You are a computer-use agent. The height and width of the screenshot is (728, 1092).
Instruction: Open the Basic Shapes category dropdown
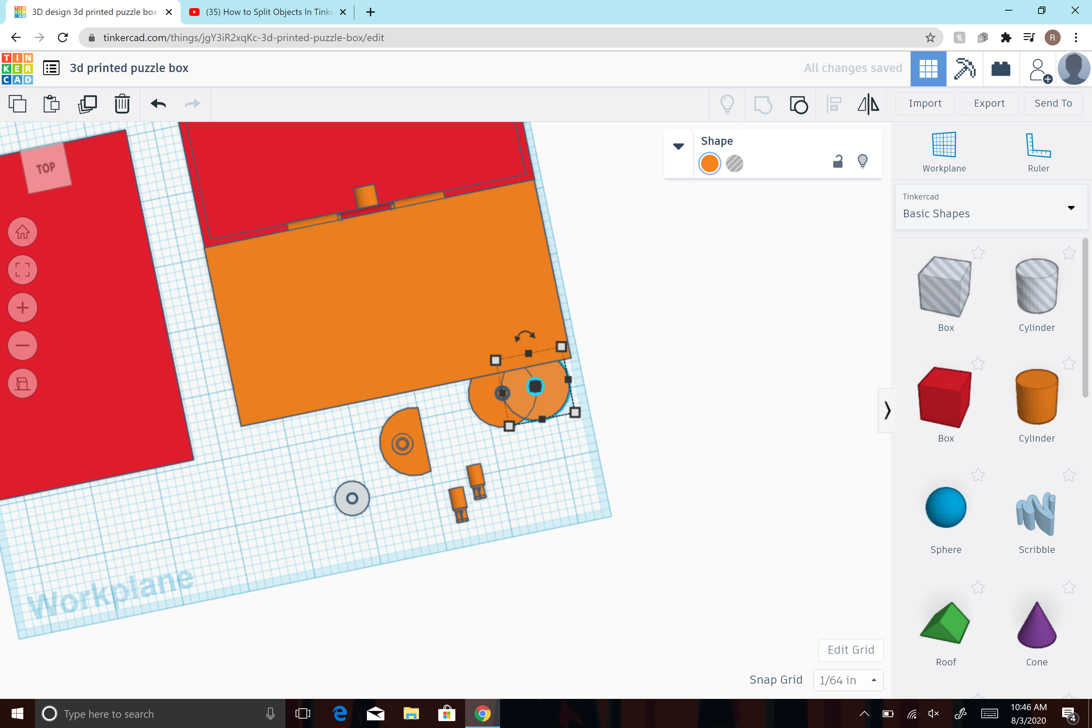pyautogui.click(x=991, y=207)
